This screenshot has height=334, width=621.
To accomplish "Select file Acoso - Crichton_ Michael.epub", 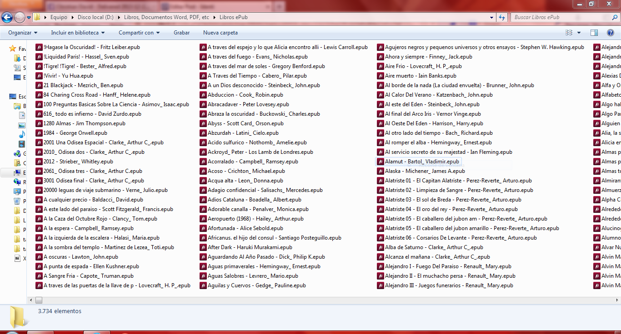I will pyautogui.click(x=242, y=171).
